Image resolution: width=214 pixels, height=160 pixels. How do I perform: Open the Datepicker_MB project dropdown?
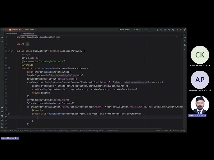[x=15, y=30]
